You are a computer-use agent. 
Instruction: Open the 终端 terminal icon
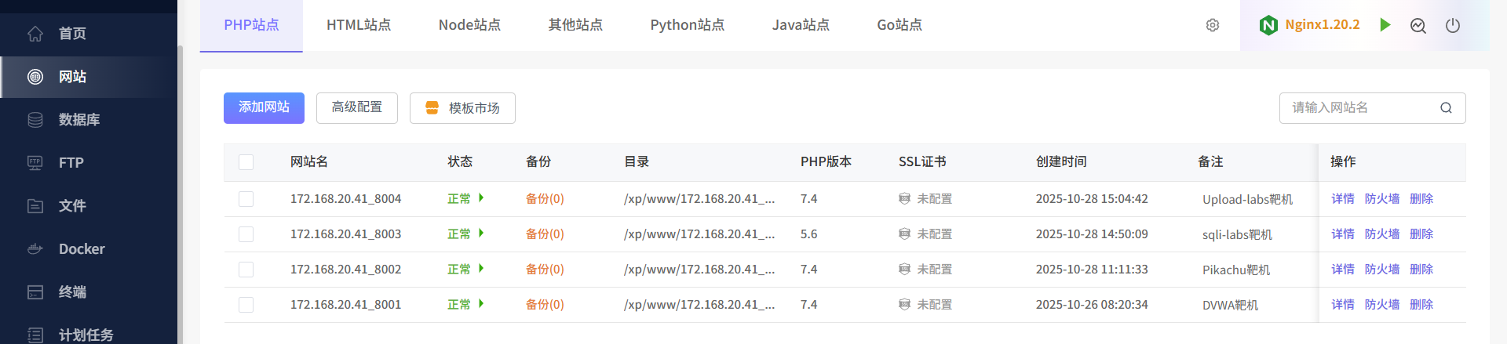[x=35, y=292]
